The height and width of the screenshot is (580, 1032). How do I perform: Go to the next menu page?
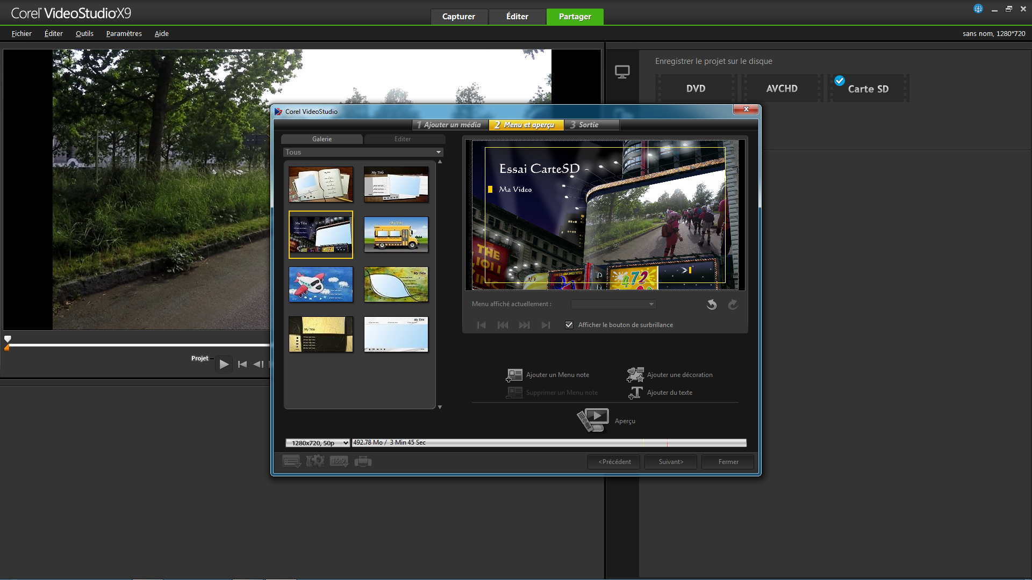[x=525, y=325]
